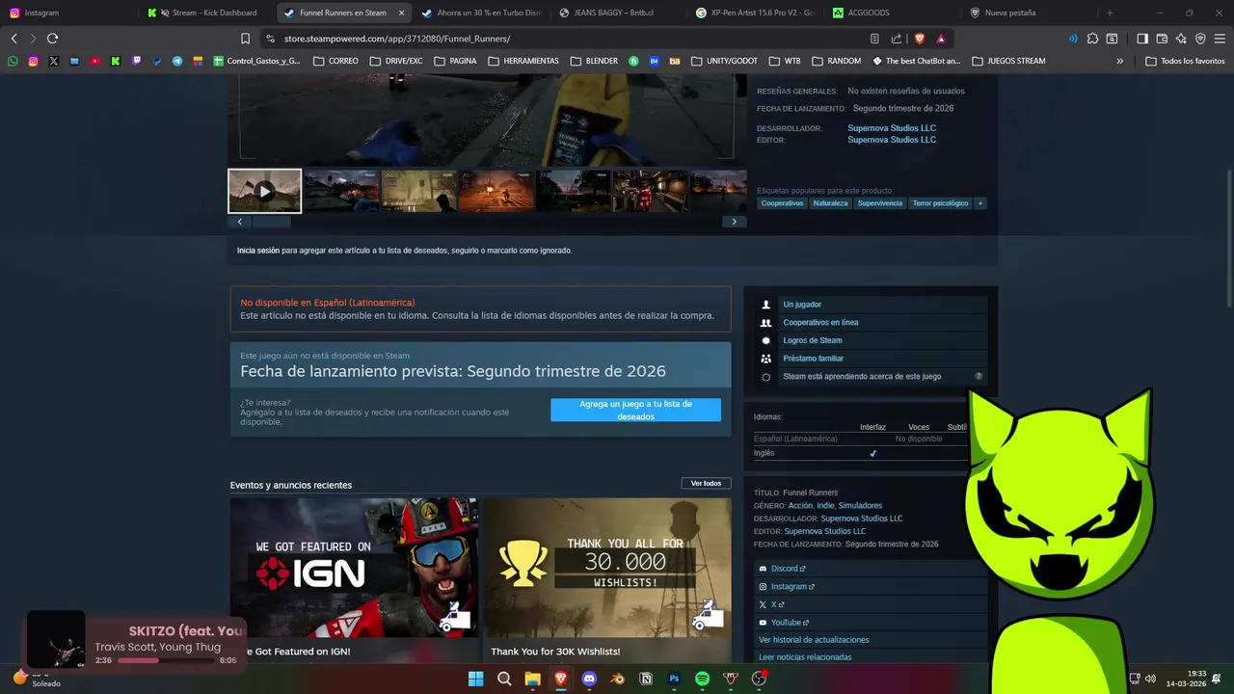Open the Cooperativos tag

(782, 203)
